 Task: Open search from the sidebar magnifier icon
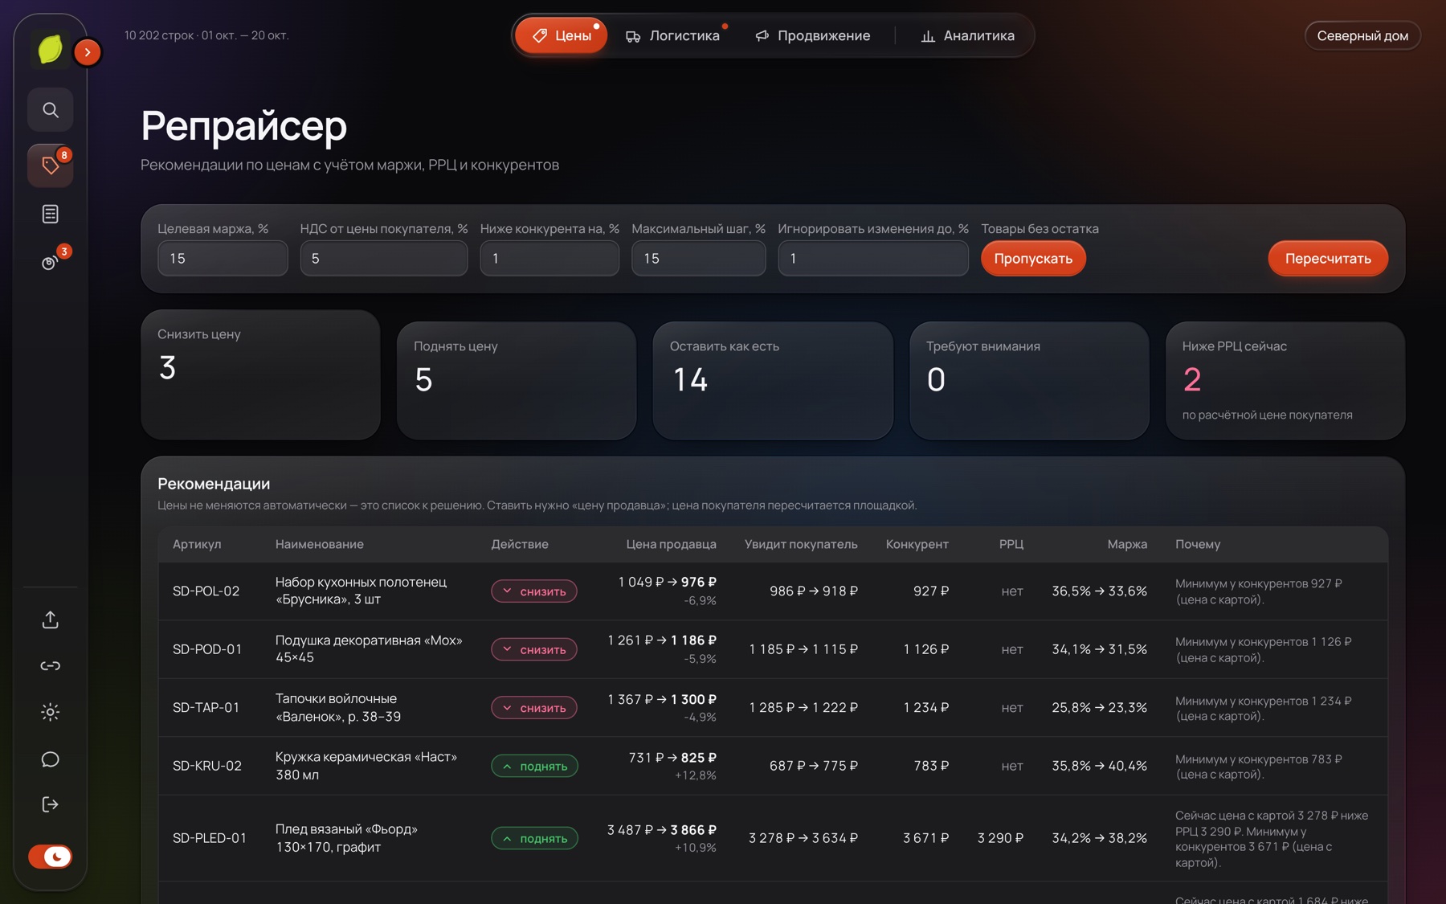51,110
